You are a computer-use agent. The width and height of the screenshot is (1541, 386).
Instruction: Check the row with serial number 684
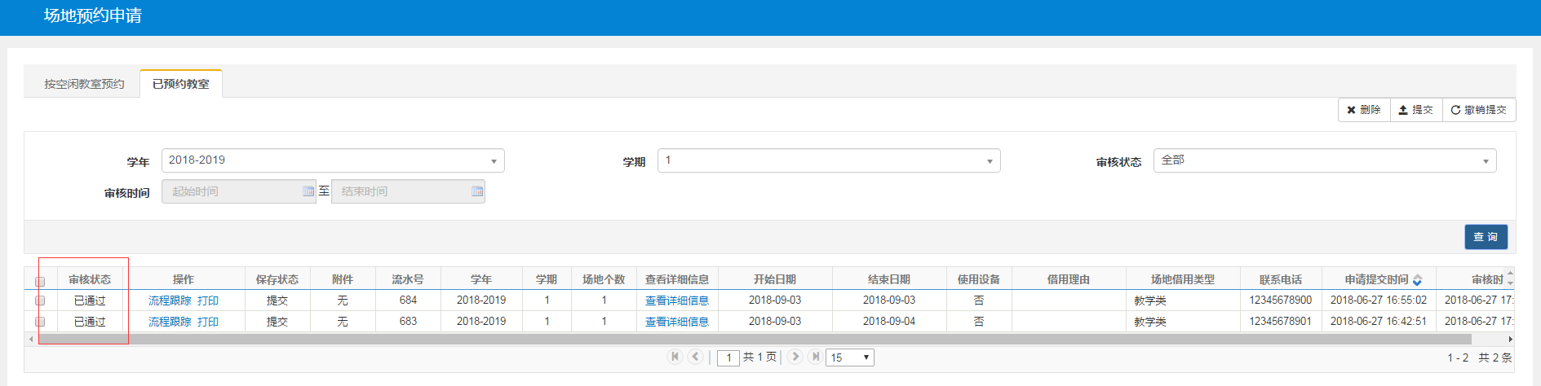tap(40, 300)
